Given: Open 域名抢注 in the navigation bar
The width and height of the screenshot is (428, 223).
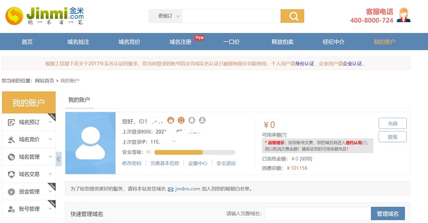Looking at the screenshot, I should [x=78, y=42].
